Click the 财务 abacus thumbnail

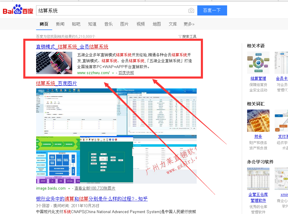click(258, 121)
